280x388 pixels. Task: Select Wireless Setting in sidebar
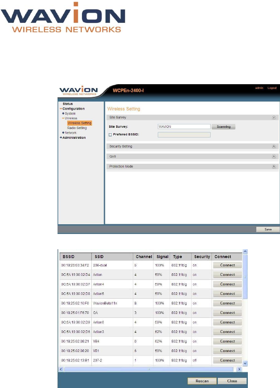[x=80, y=123]
